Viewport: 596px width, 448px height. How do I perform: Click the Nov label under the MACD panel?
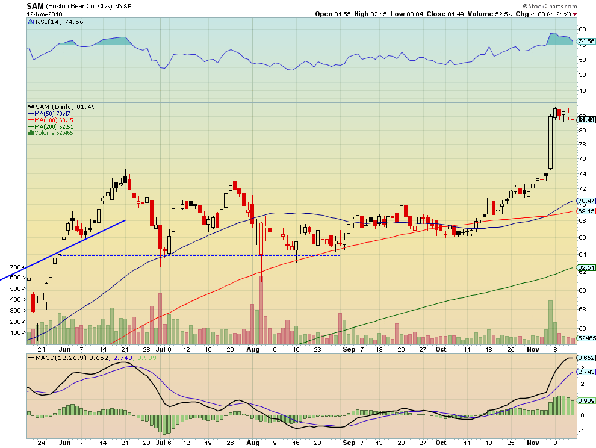533,443
